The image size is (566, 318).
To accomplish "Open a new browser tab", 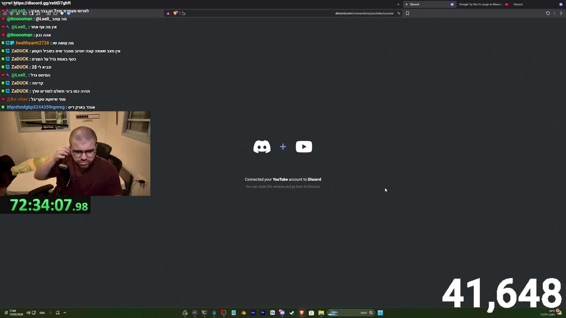I will tap(398, 4).
